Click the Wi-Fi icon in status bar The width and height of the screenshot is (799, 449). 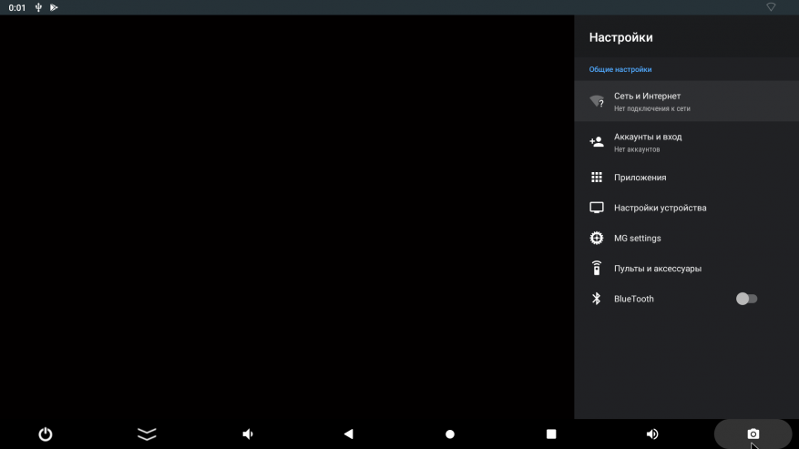click(771, 7)
